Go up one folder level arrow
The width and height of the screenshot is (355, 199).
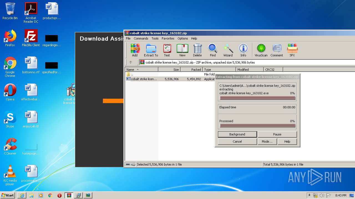coord(131,62)
